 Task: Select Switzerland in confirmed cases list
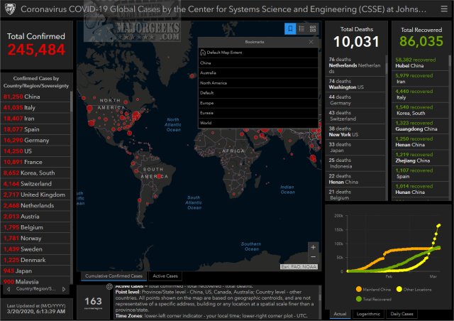35,183
